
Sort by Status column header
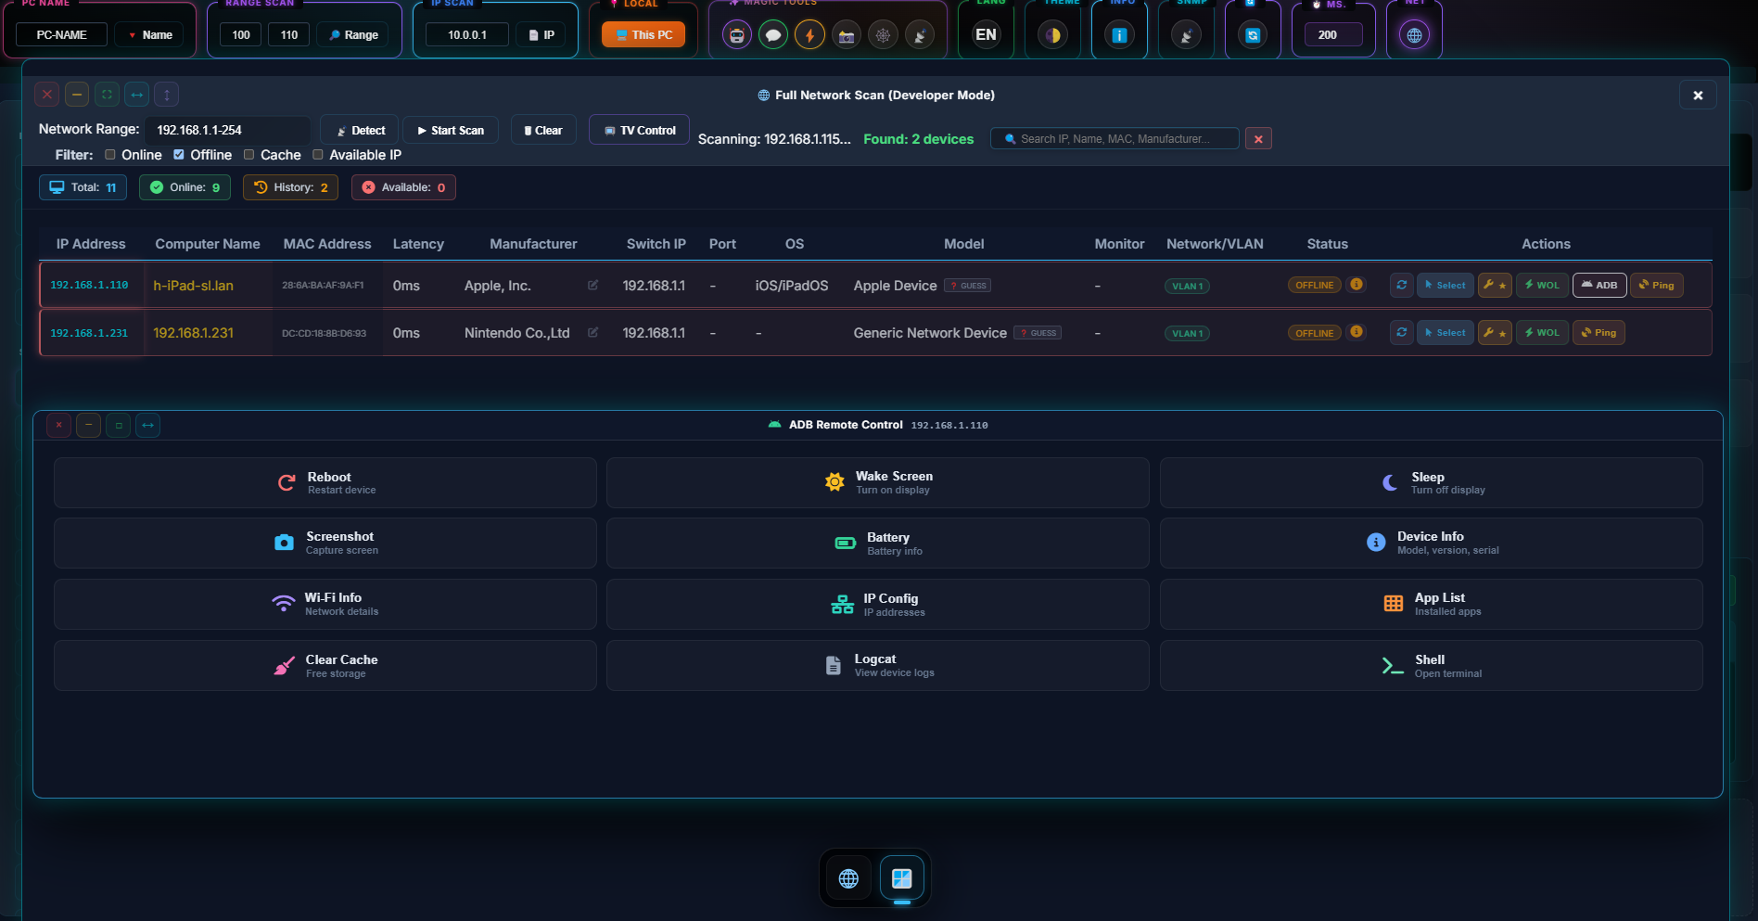(x=1327, y=244)
